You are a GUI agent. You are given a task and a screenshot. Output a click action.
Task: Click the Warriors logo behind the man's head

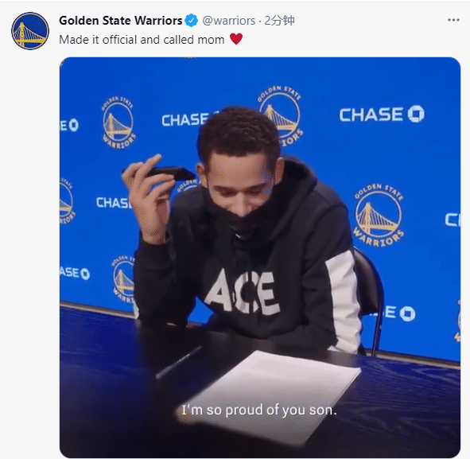click(282, 115)
